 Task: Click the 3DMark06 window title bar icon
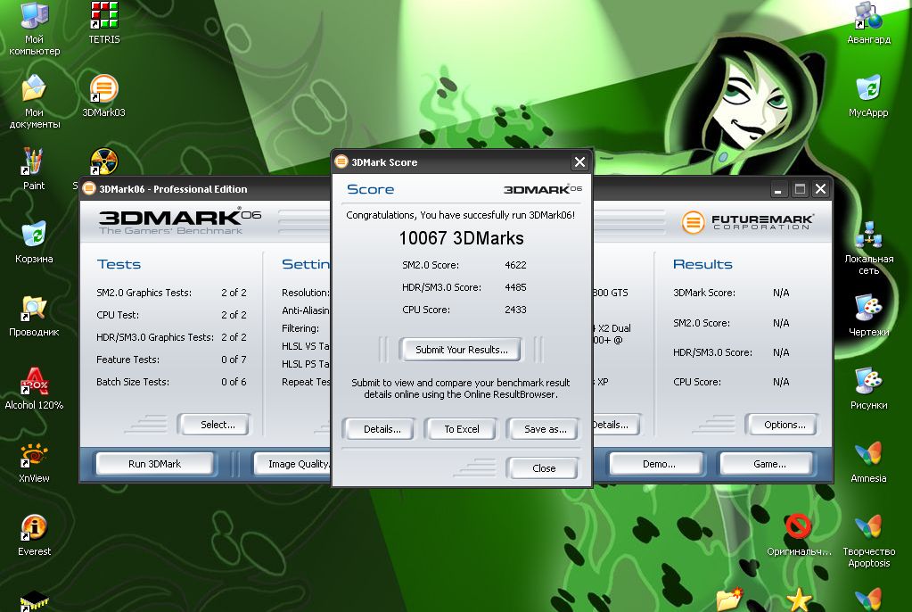[x=89, y=188]
